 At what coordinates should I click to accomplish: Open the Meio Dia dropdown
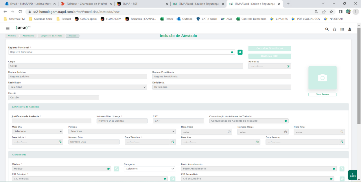(x=38, y=131)
